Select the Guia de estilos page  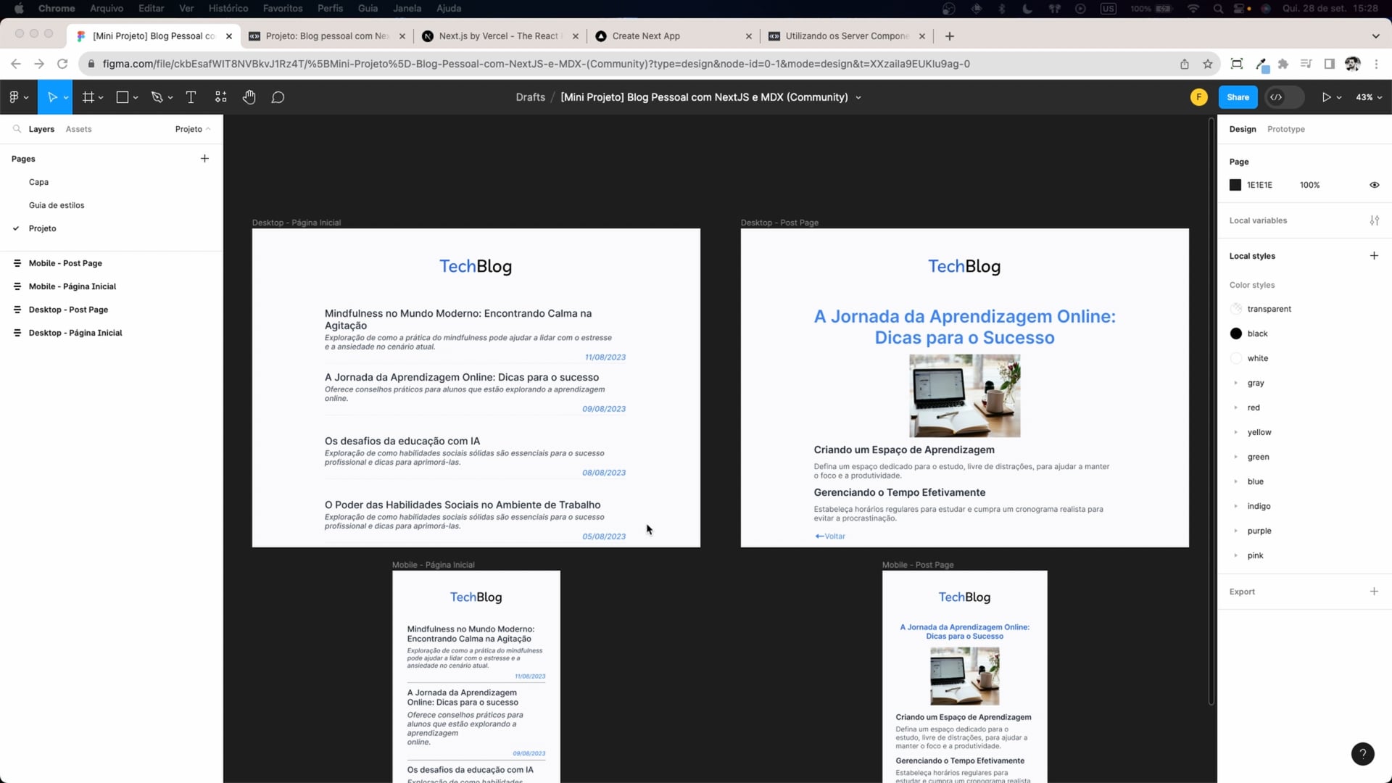57,205
